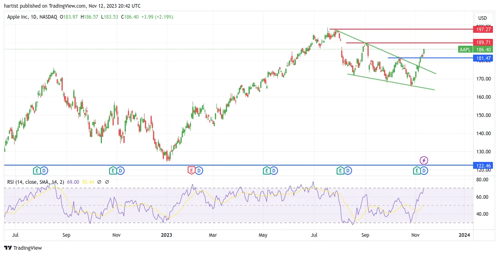
Task: Click the dividend D icon near November 2023
Action: click(x=424, y=171)
